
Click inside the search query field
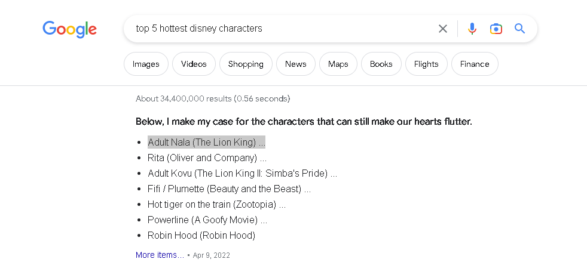click(281, 29)
